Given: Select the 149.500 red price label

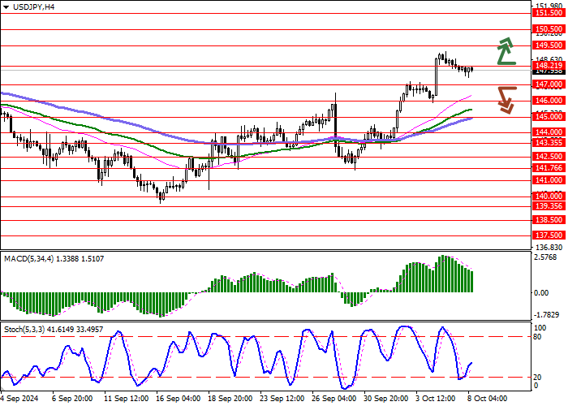Looking at the screenshot, I should point(549,45).
